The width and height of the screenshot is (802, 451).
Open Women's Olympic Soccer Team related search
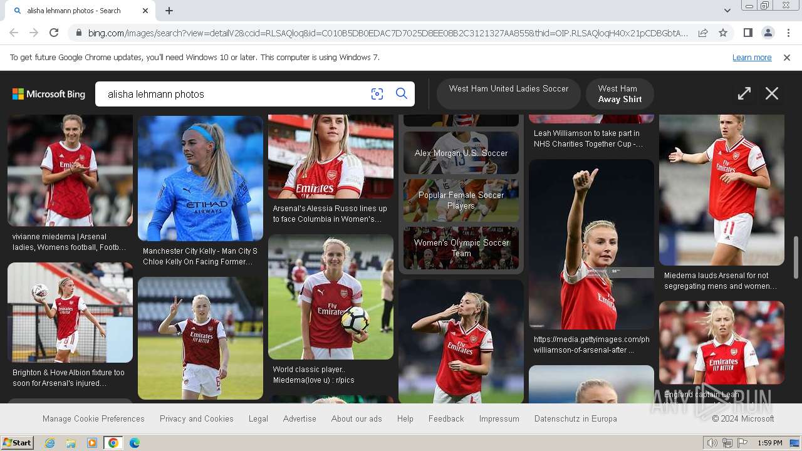(461, 248)
